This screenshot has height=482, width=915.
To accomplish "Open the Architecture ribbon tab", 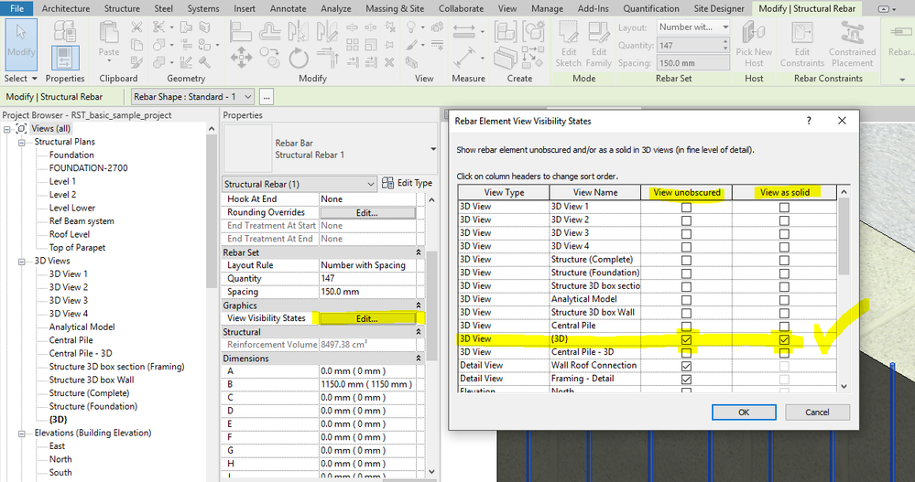I will (66, 8).
